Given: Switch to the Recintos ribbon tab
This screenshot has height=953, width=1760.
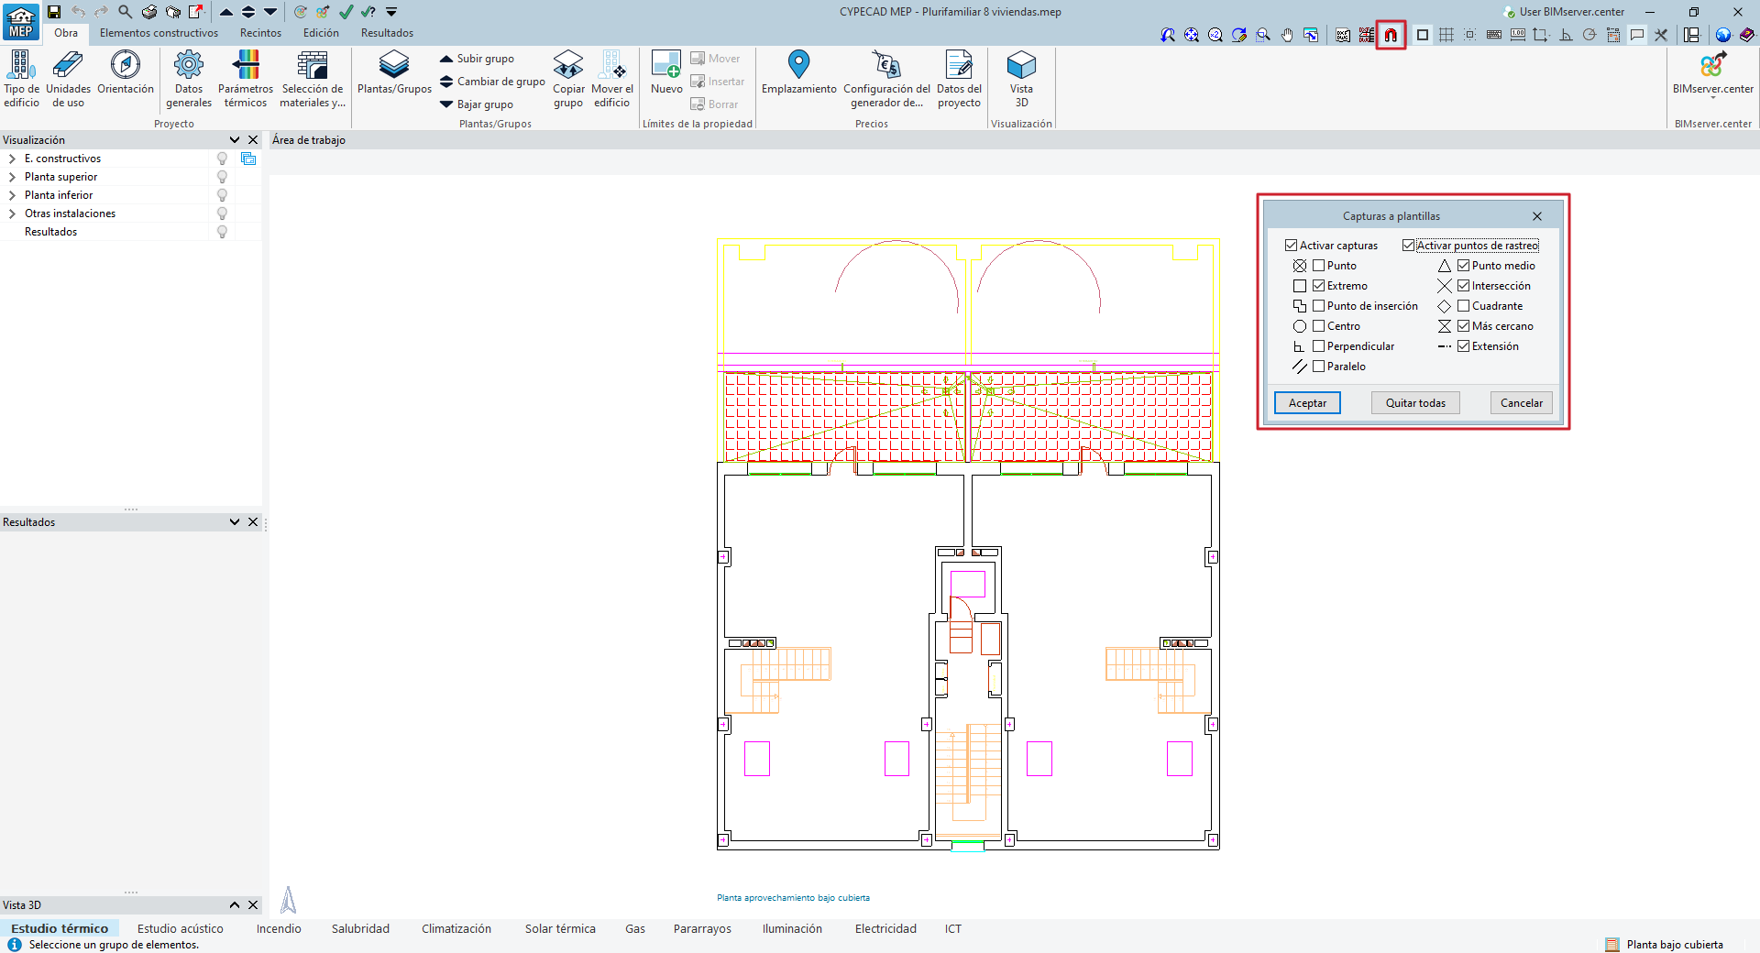Looking at the screenshot, I should pyautogui.click(x=260, y=33).
